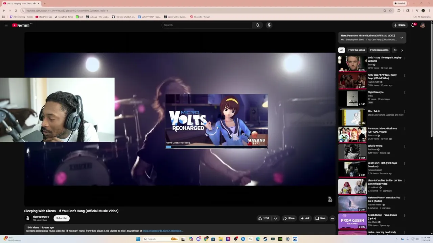Open options for Night freestyle video

click(x=405, y=92)
